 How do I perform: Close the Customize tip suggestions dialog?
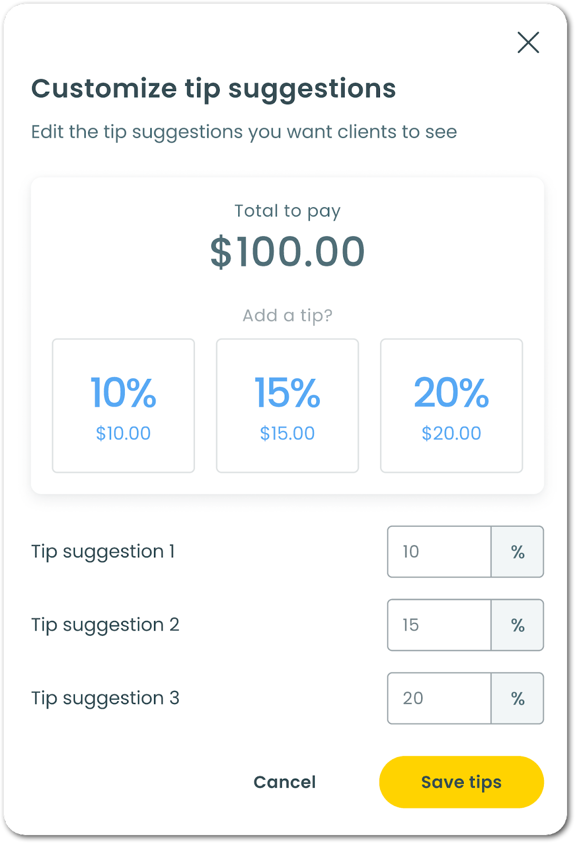(x=528, y=43)
